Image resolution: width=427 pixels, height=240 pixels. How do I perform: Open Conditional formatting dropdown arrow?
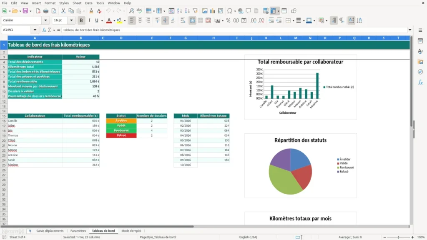(327, 21)
